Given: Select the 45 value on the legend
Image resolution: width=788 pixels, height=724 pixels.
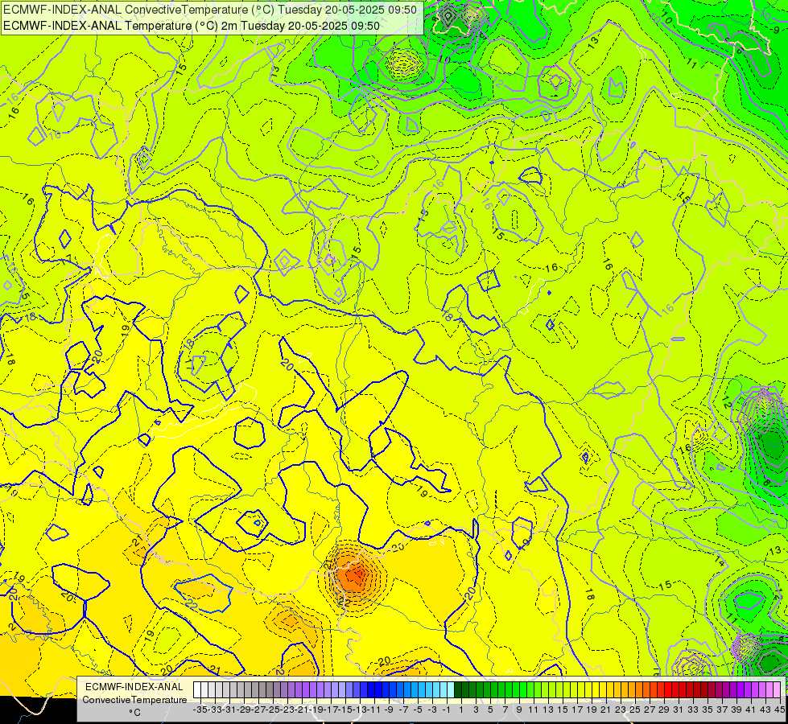Looking at the screenshot, I should click(x=780, y=710).
